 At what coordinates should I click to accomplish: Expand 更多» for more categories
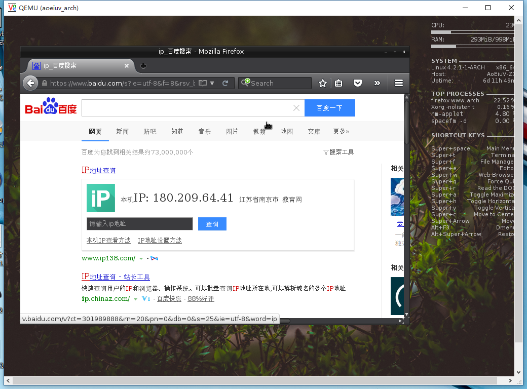(x=341, y=131)
